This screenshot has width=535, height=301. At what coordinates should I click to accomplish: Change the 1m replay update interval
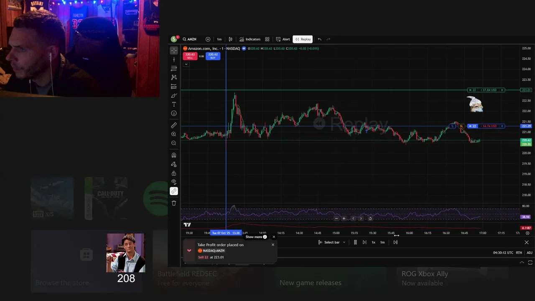(x=382, y=242)
